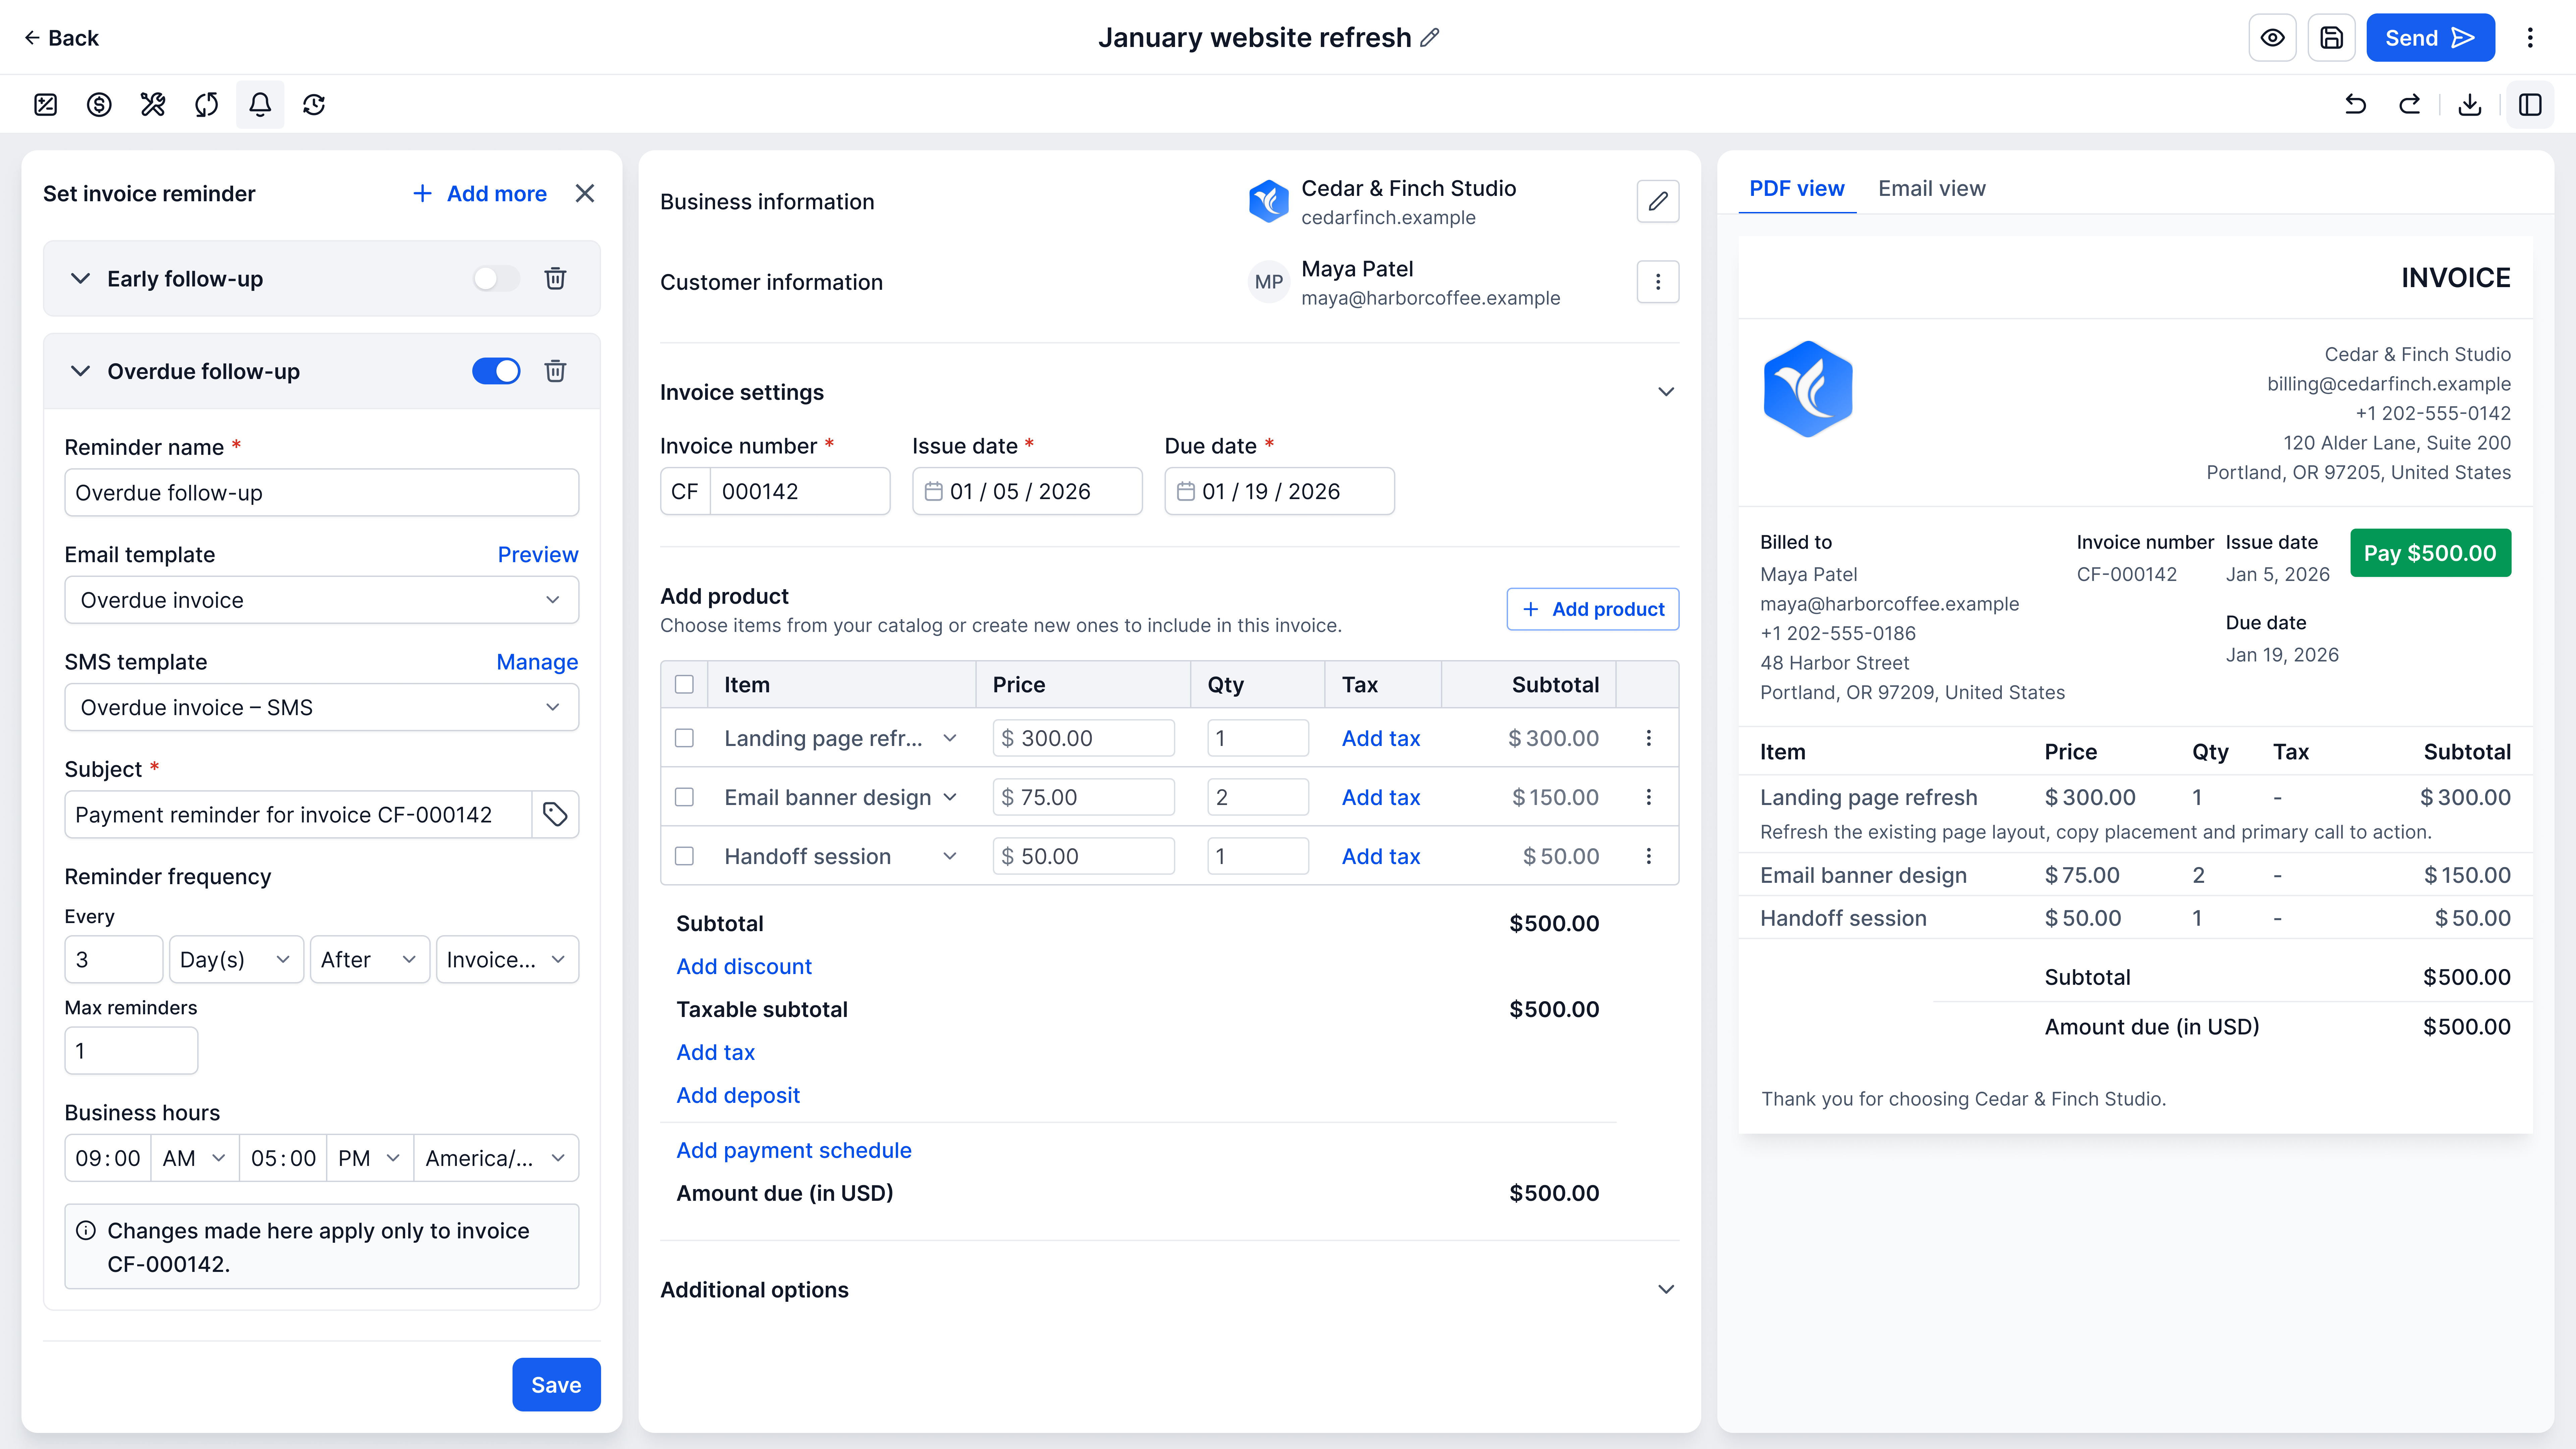Select all items with header checkbox
The image size is (2576, 1449).
[x=684, y=685]
